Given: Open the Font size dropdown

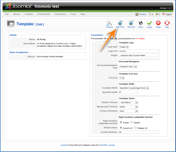Looking at the screenshot, I should pos(121,78).
